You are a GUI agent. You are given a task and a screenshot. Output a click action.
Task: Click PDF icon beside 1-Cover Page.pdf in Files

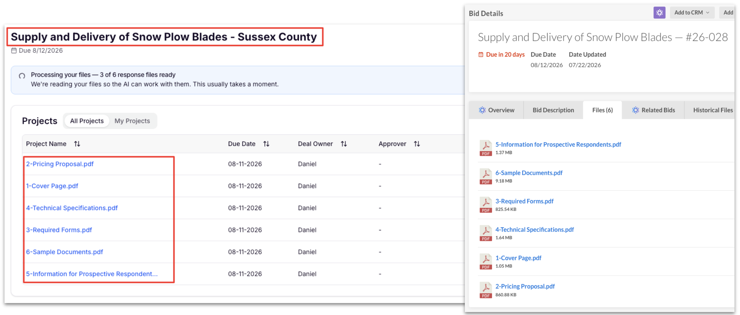485,262
